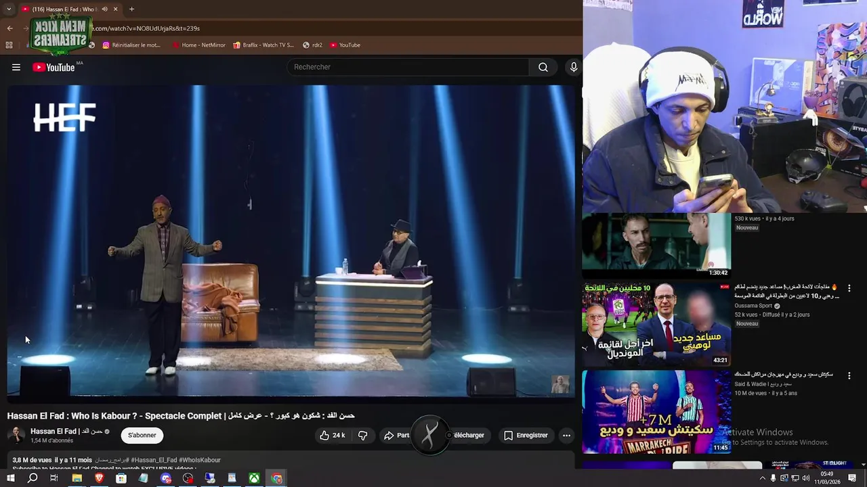Open more actions ellipsis below the video
Screen dimensions: 867x487
pyautogui.click(x=566, y=436)
